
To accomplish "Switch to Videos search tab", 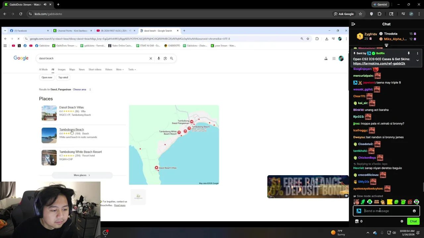I will [x=109, y=69].
